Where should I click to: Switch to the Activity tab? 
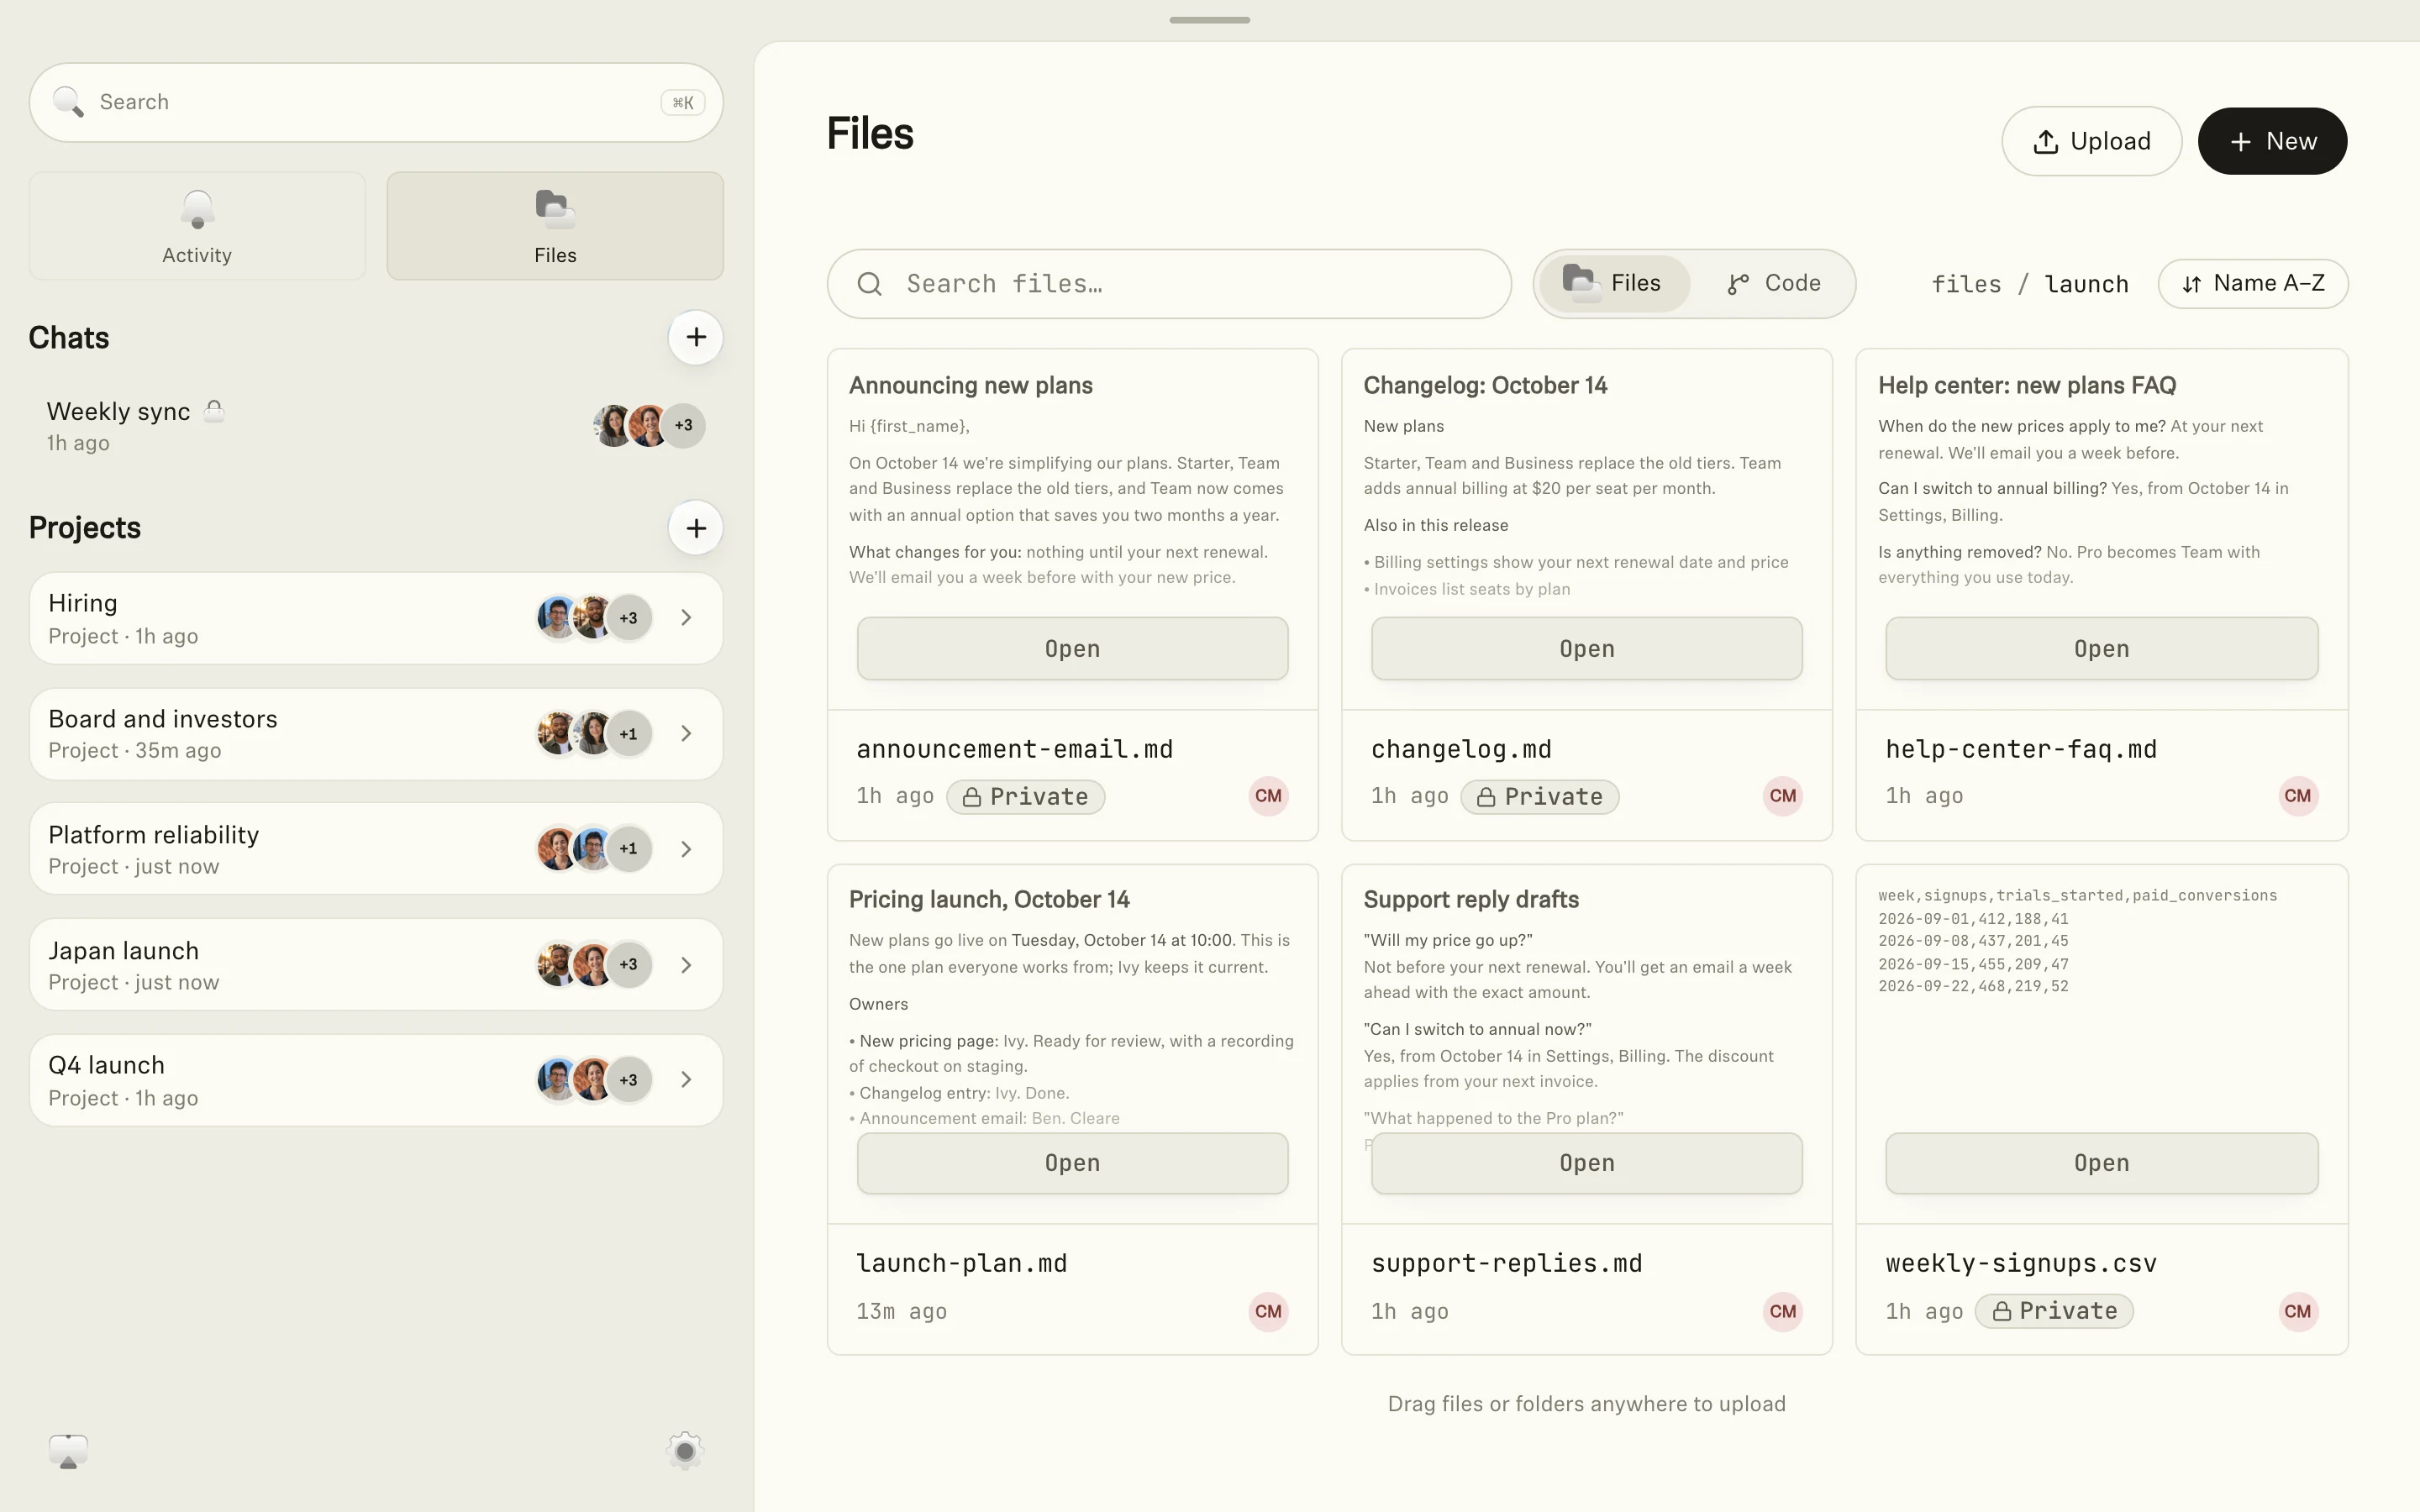point(197,226)
